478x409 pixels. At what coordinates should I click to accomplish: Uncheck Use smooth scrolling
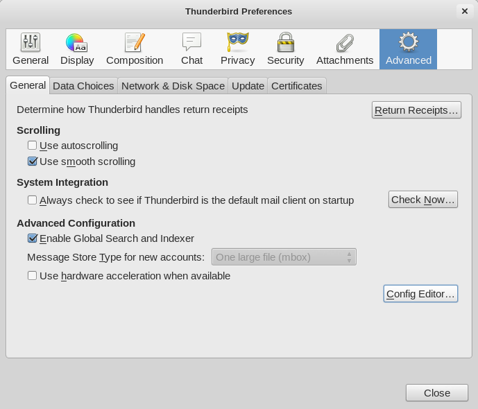point(33,161)
